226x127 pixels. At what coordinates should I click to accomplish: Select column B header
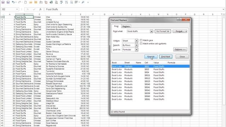(x=24, y=14)
